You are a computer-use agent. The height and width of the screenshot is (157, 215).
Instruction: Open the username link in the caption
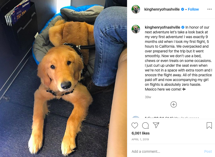(162, 27)
